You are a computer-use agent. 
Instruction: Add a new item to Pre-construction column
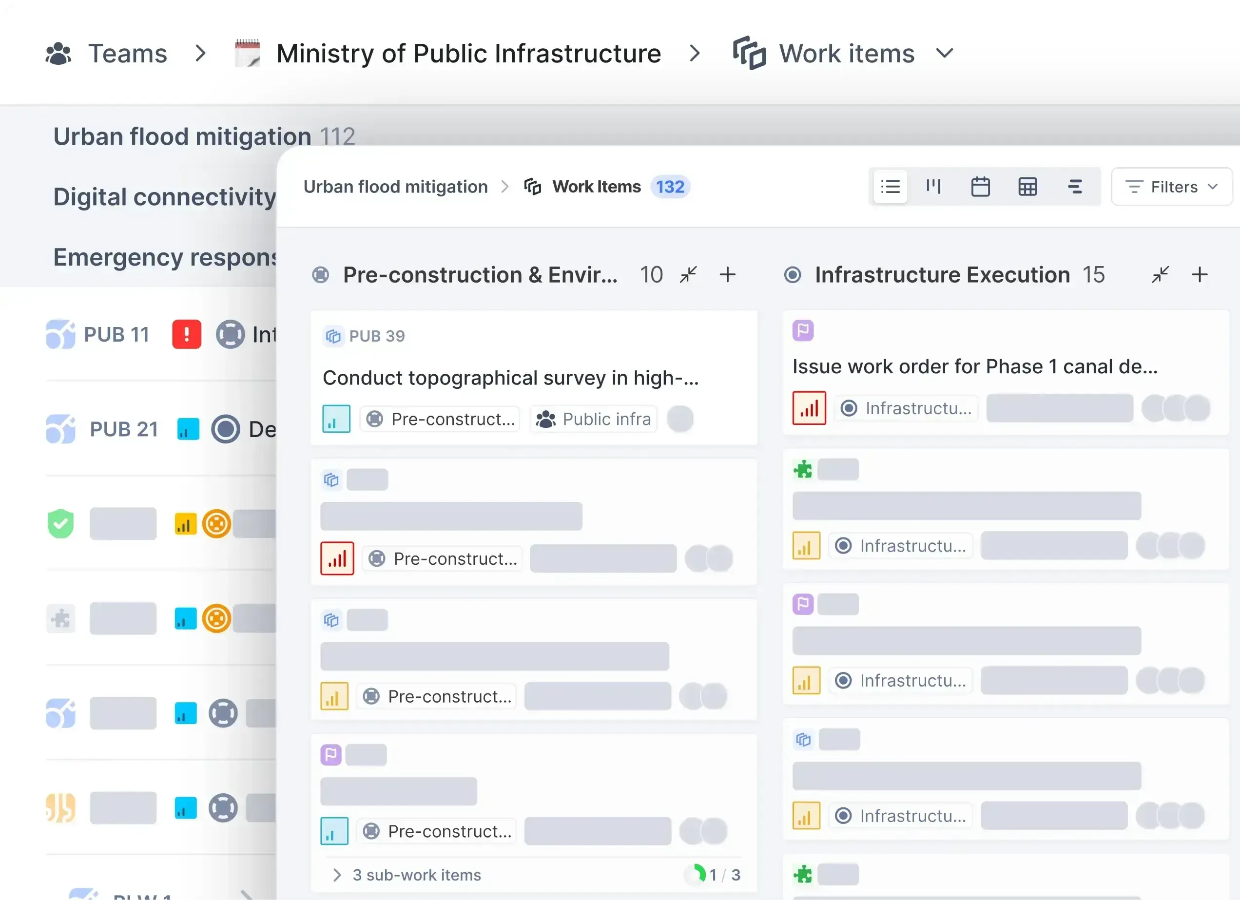coord(728,275)
